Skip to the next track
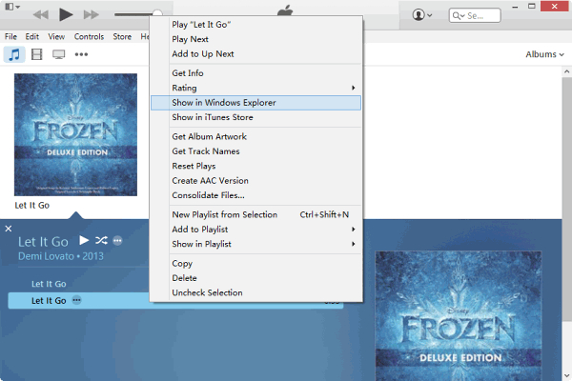572x381 pixels. pyautogui.click(x=92, y=15)
